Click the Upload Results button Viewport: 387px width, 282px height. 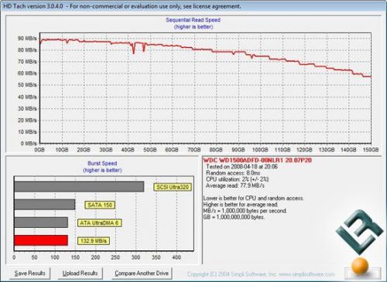80,274
